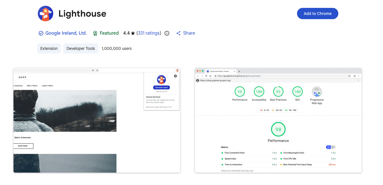Click the Lighthouse Report Viewer tab
The image size is (383, 185).
point(221,72)
